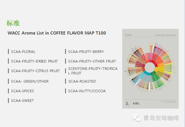Screen dimensions: 185x127
Task: Click the WACC Aroma List title text
Action: point(57,33)
